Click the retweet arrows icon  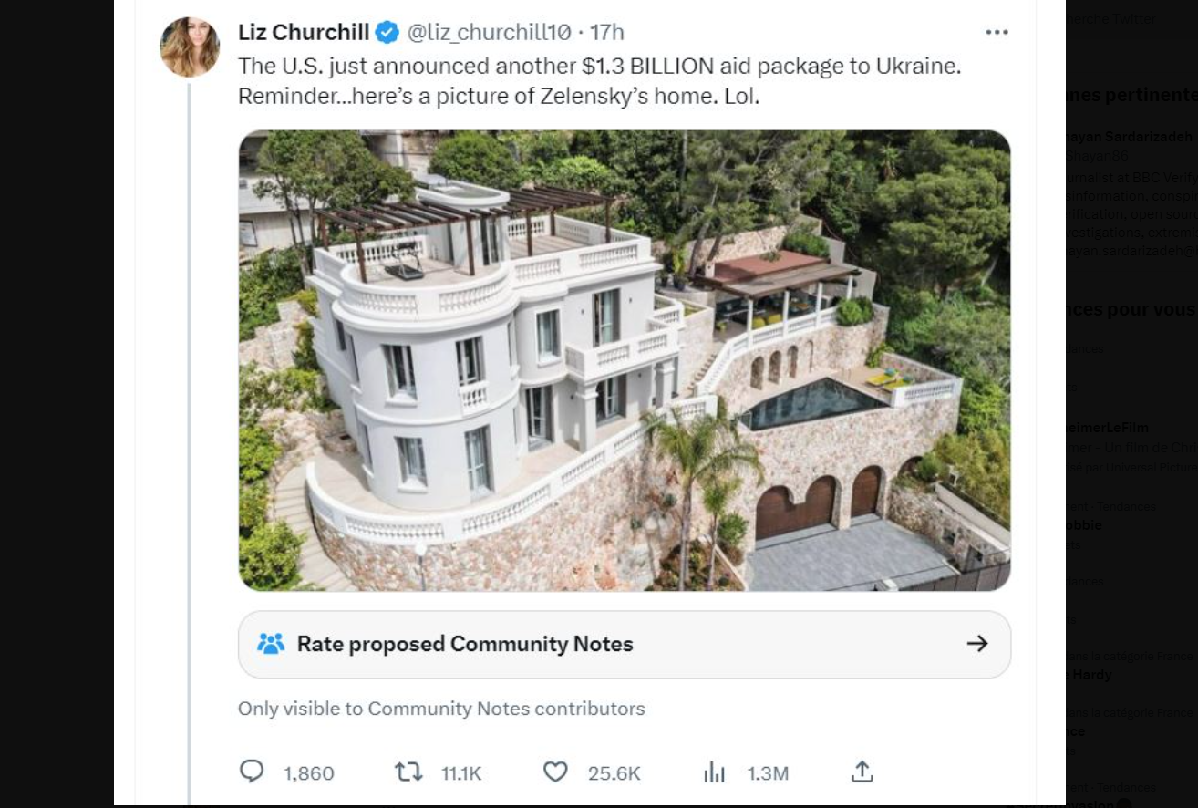[408, 772]
